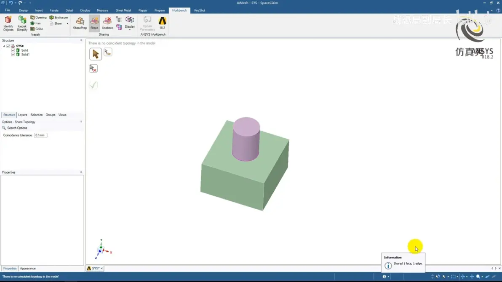Switch to the Measure ribbon tab
Screen dimensions: 502x282
[102, 10]
